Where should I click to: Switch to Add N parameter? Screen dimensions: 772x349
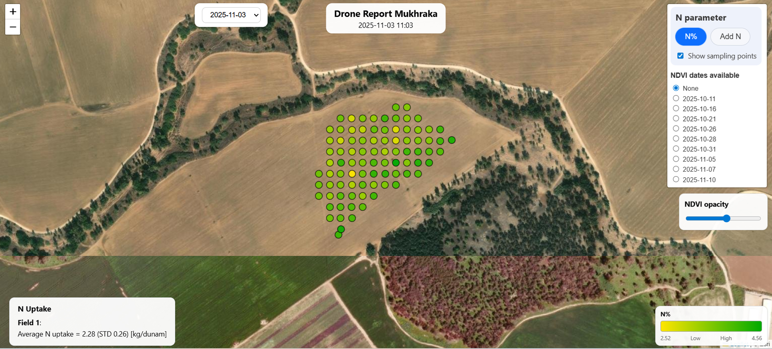730,37
